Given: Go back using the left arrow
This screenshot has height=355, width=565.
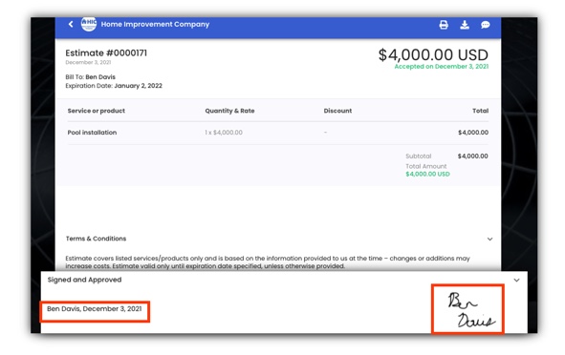Looking at the screenshot, I should click(x=71, y=24).
